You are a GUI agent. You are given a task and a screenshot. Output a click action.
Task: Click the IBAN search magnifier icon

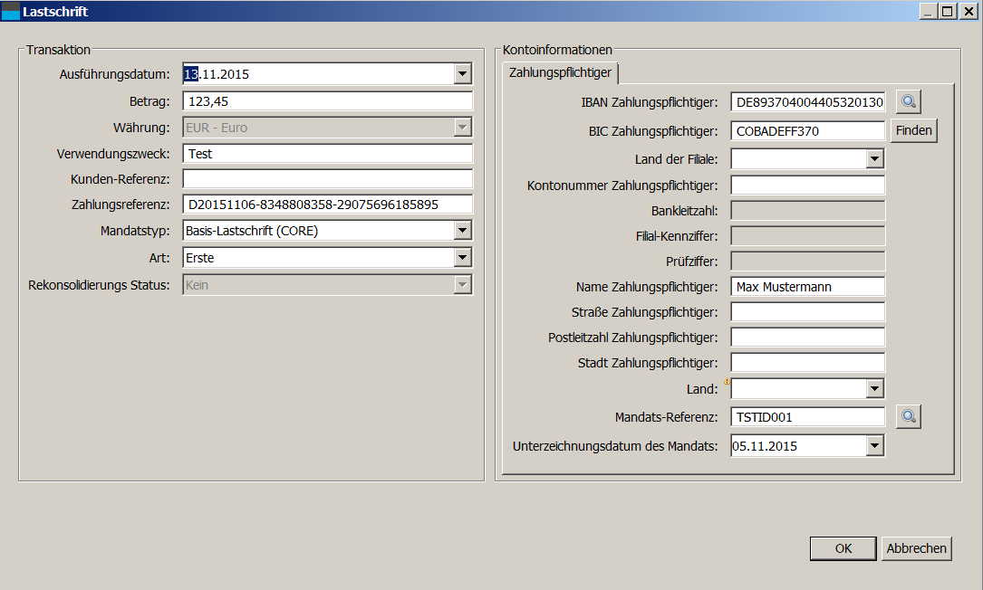point(909,101)
